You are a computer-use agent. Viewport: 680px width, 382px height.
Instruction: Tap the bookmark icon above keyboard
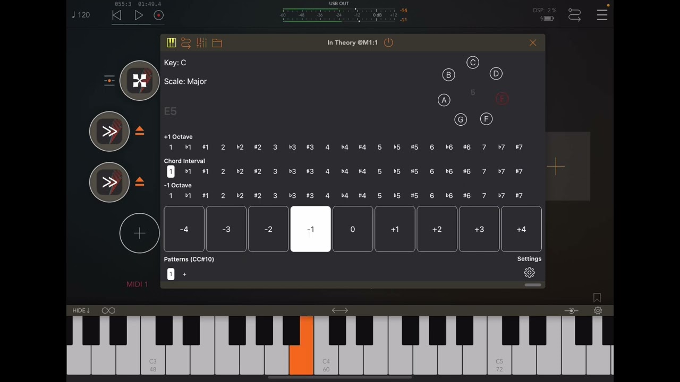coord(597,298)
